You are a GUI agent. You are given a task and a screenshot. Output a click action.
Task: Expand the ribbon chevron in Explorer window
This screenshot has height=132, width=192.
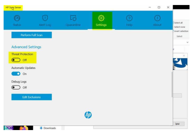[x=188, y=42]
